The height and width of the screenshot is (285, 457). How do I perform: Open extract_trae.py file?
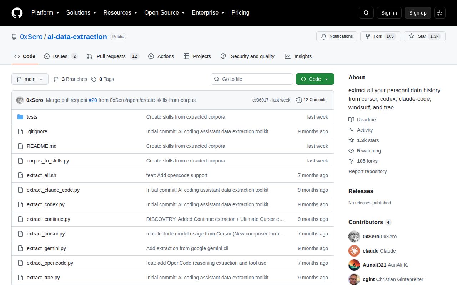[x=43, y=278]
